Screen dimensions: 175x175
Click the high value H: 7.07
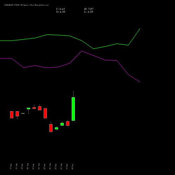[x=89, y=9]
